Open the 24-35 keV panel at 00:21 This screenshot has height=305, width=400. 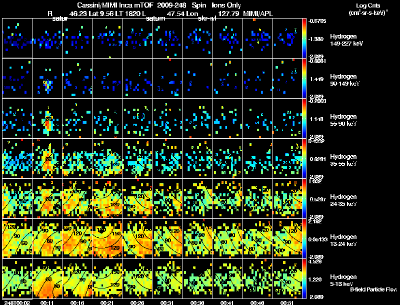pyautogui.click(x=107, y=198)
